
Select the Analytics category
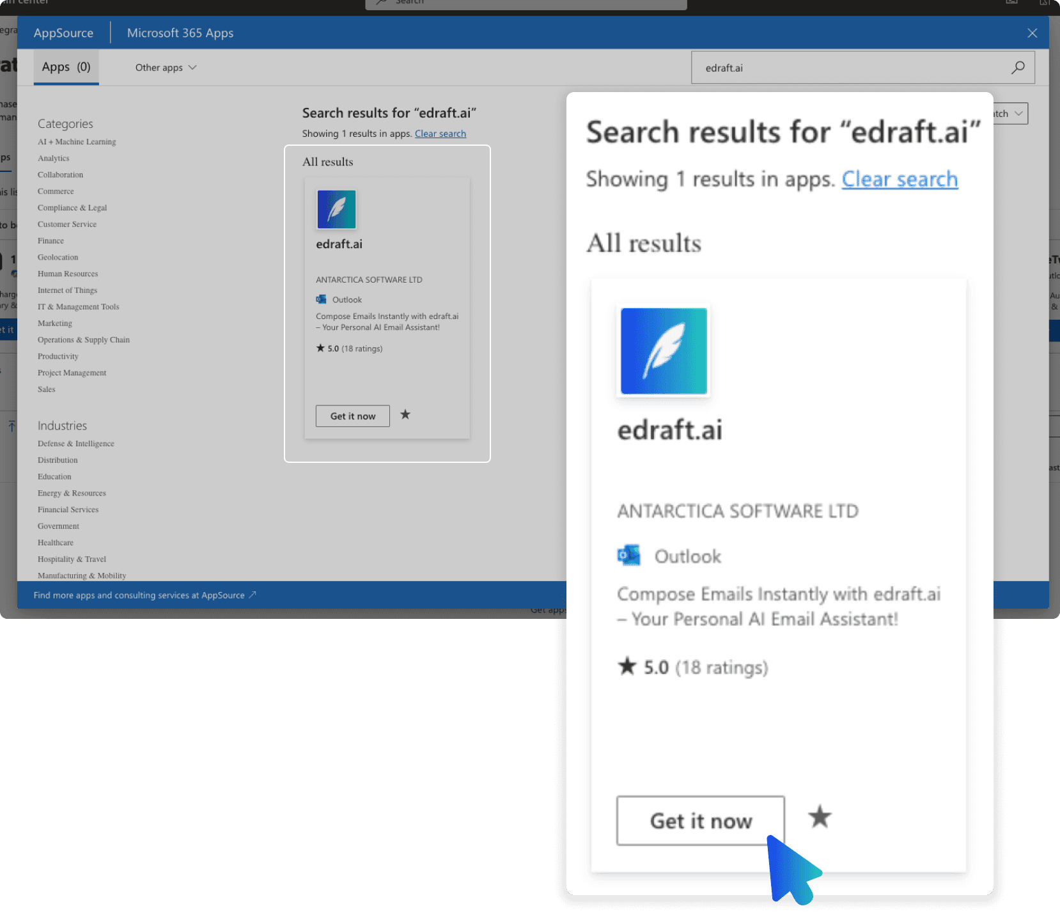click(53, 158)
